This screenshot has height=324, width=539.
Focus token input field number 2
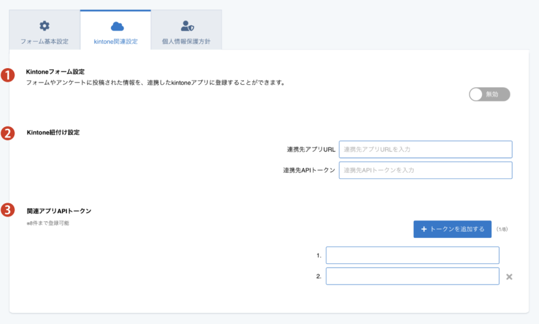413,276
